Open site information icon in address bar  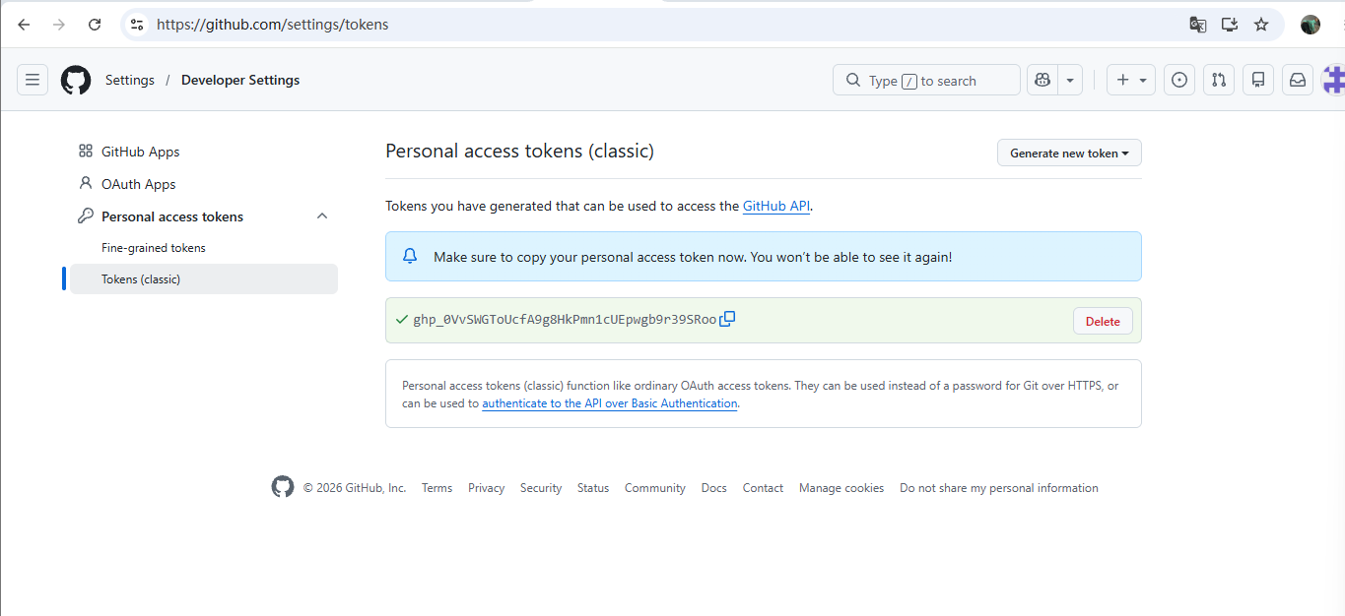[x=137, y=25]
